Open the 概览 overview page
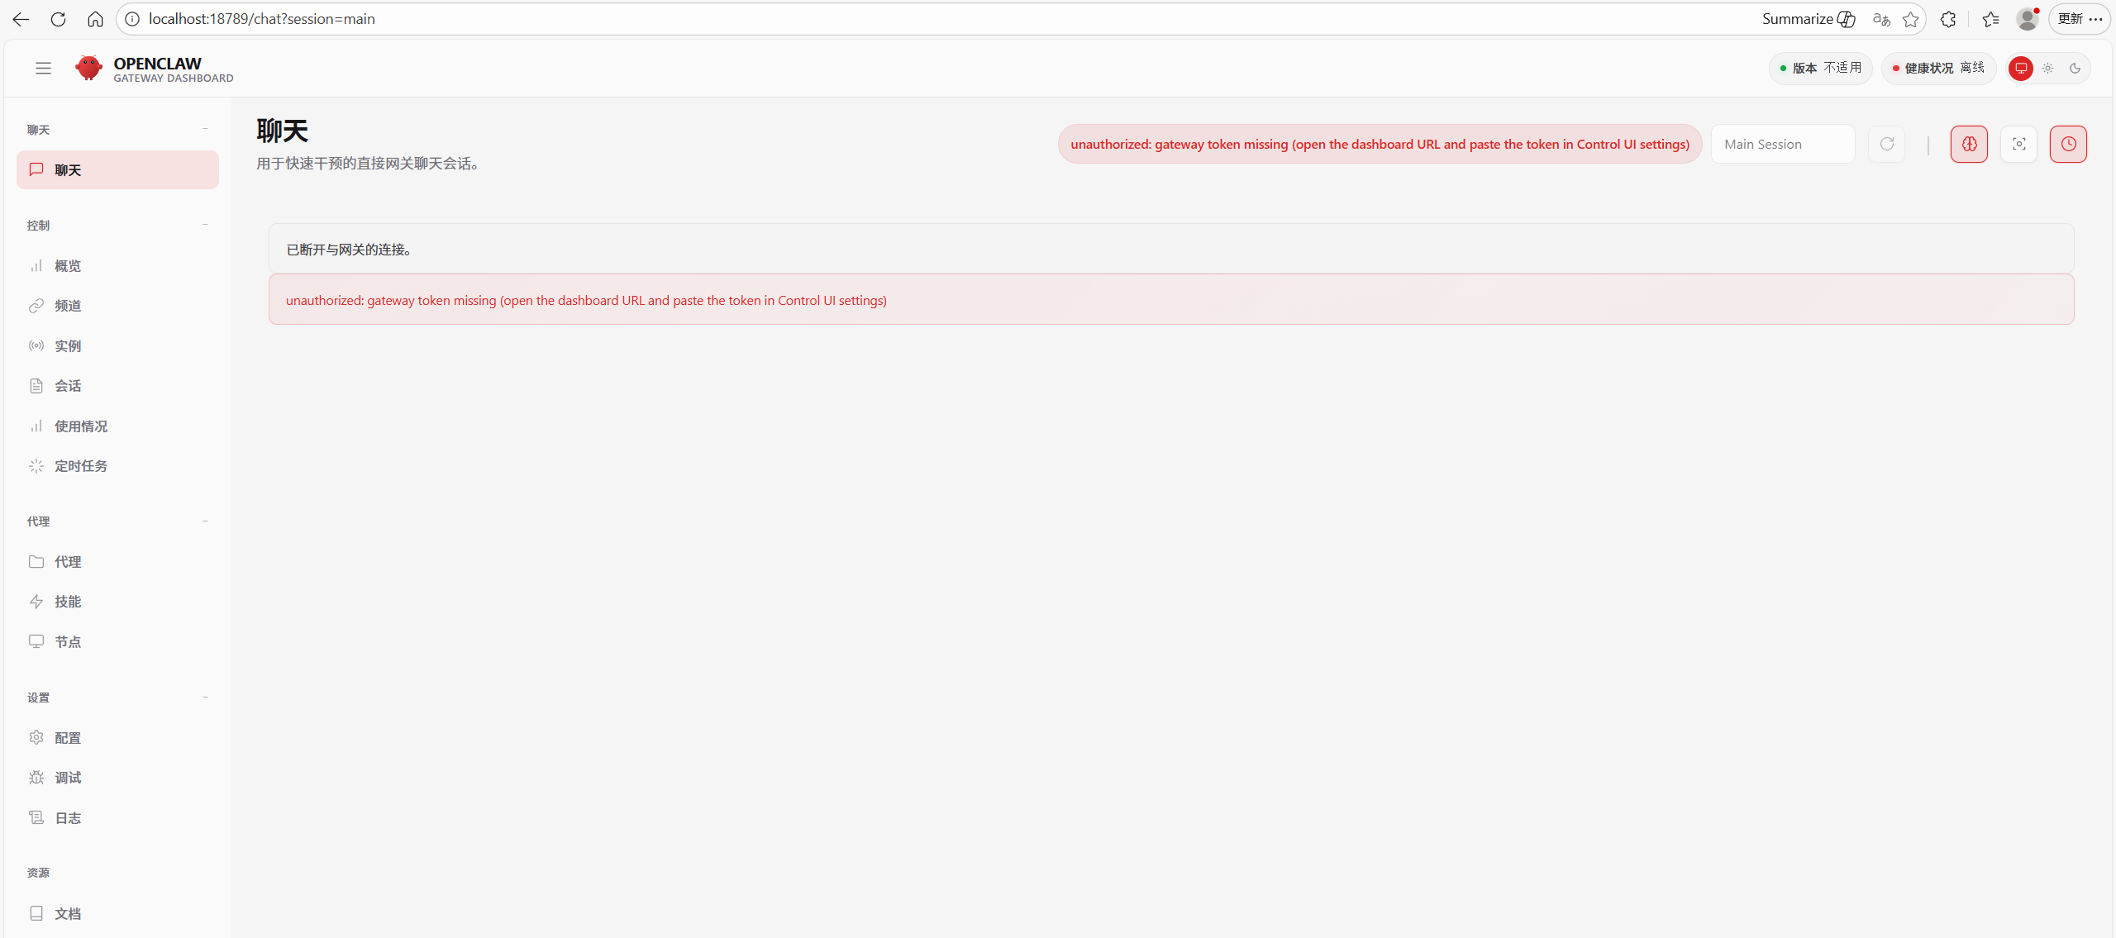Screen dimensions: 2116x938 point(68,266)
